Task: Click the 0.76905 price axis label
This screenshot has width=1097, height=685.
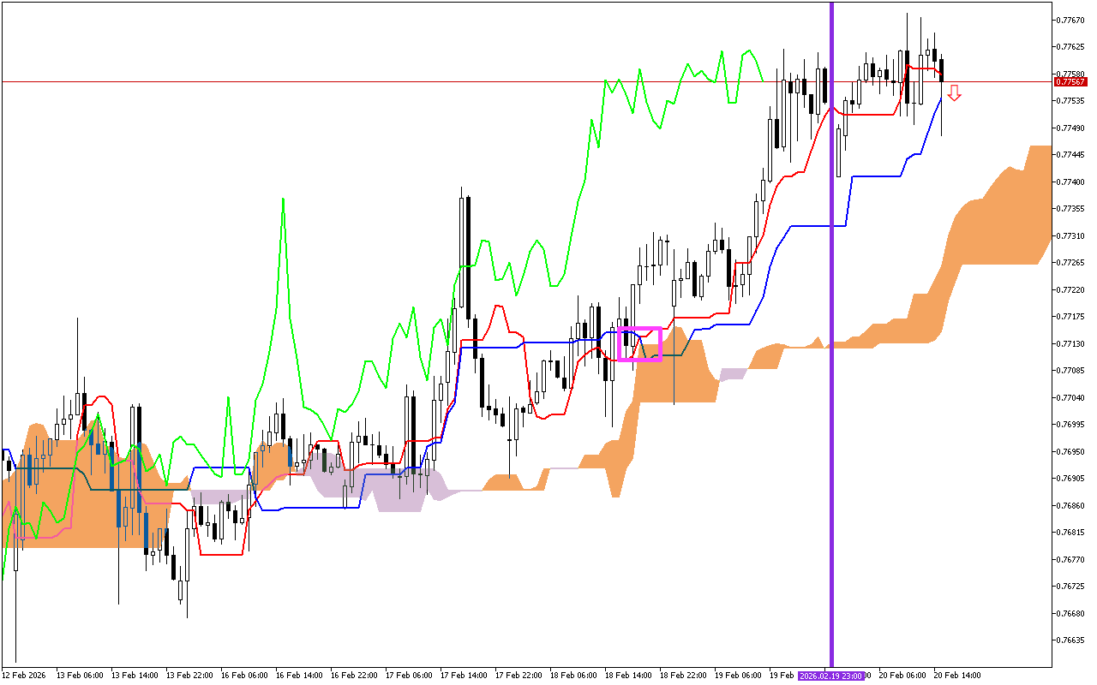Action: click(1070, 478)
